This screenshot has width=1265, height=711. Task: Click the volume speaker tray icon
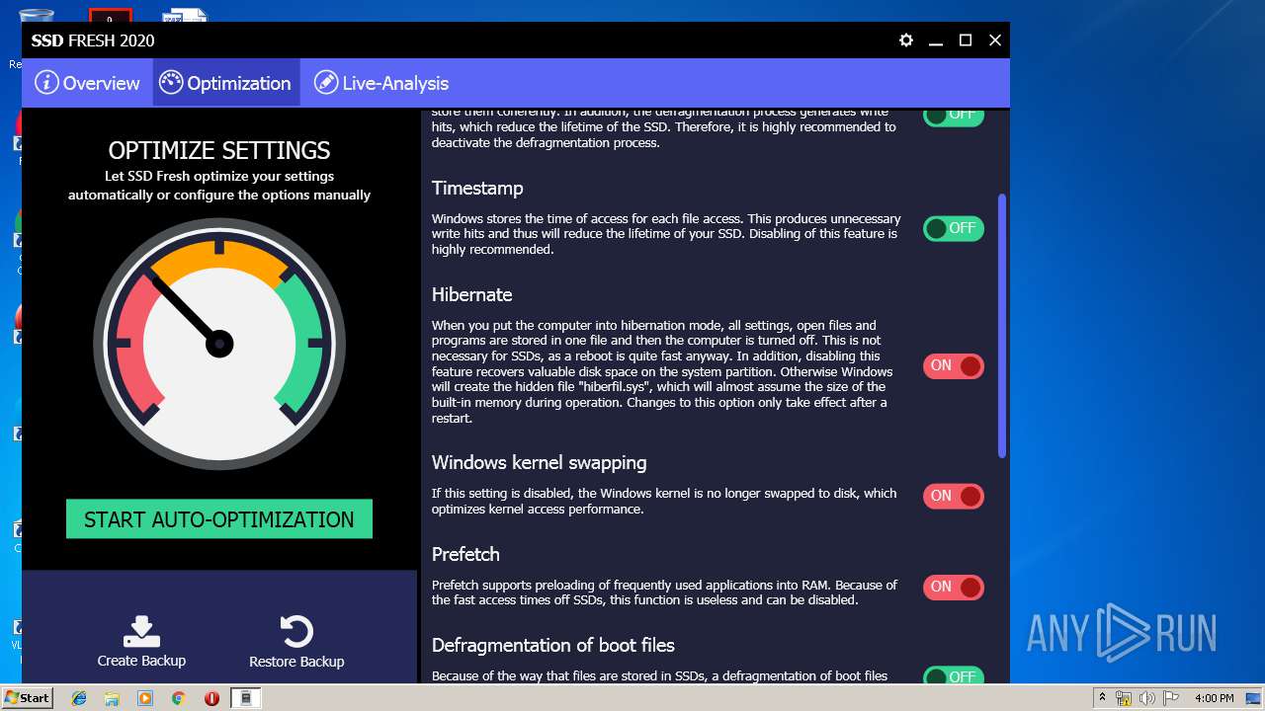tap(1147, 698)
